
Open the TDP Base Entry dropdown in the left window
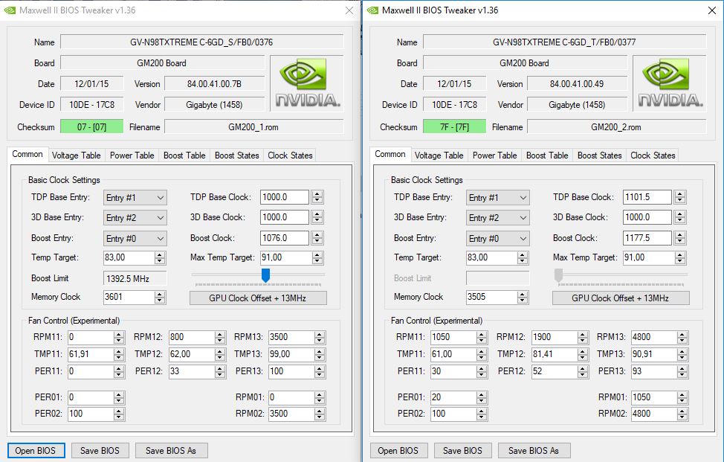coord(135,198)
